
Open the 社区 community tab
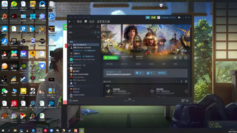(92, 22)
